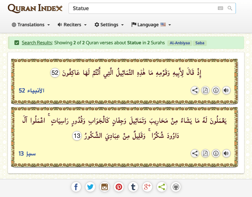The image size is (252, 197).
Task: Open the on-screen keyboard icon in search box
Action: (220, 8)
